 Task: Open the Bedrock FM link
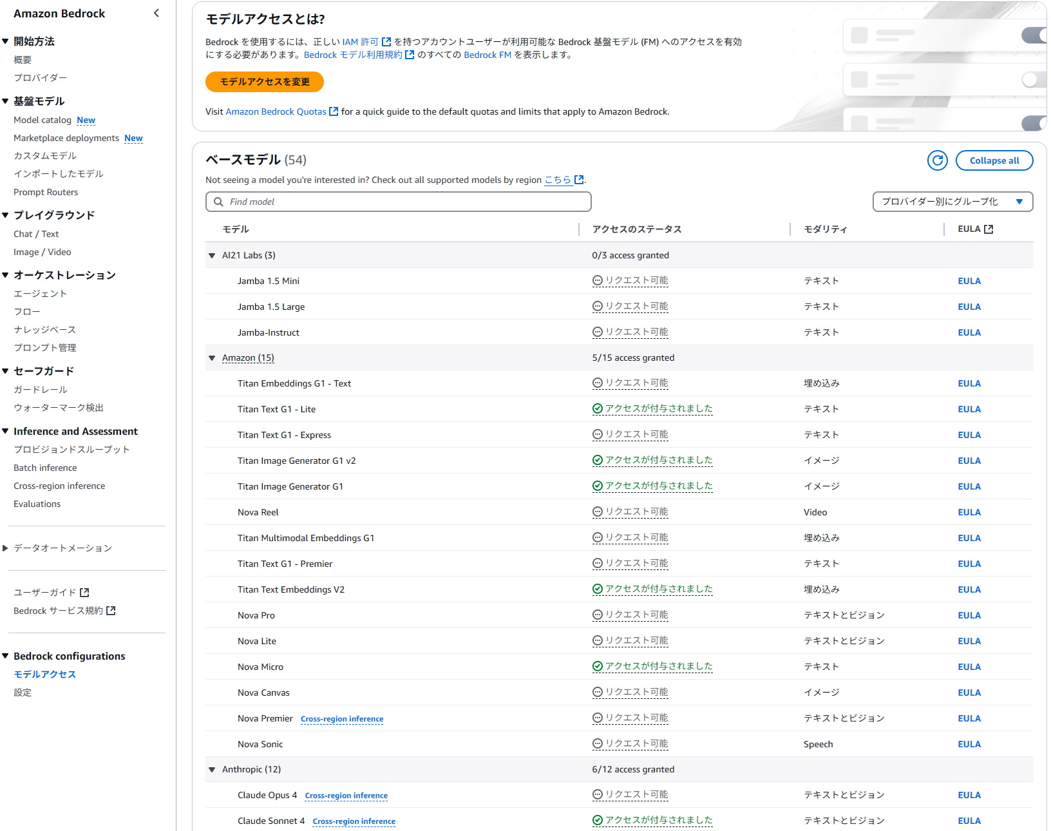coord(488,55)
